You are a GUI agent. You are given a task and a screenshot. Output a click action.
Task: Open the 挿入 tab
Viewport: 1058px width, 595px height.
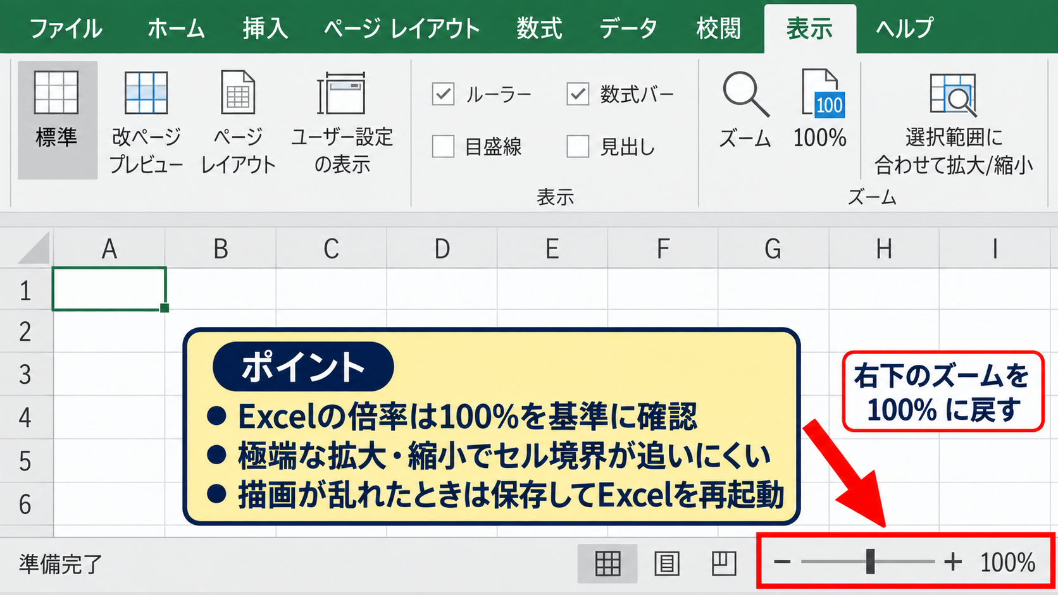tap(265, 28)
